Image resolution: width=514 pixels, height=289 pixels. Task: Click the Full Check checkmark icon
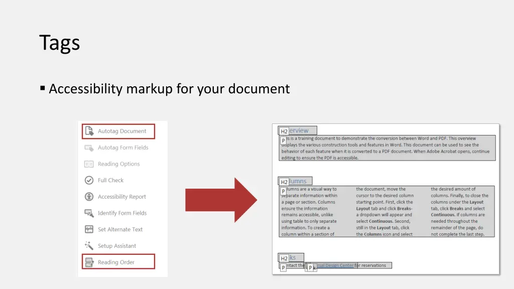(89, 180)
